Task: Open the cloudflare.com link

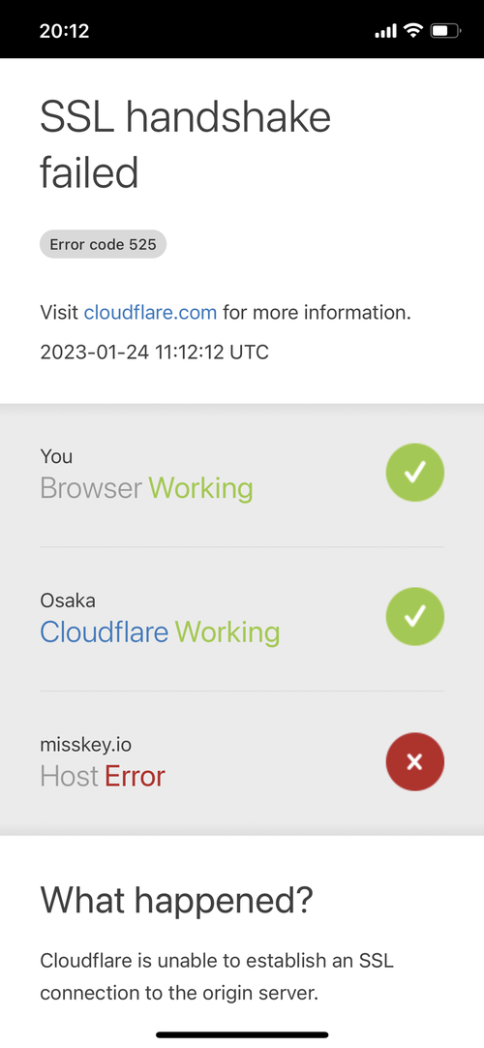Action: pyautogui.click(x=150, y=312)
